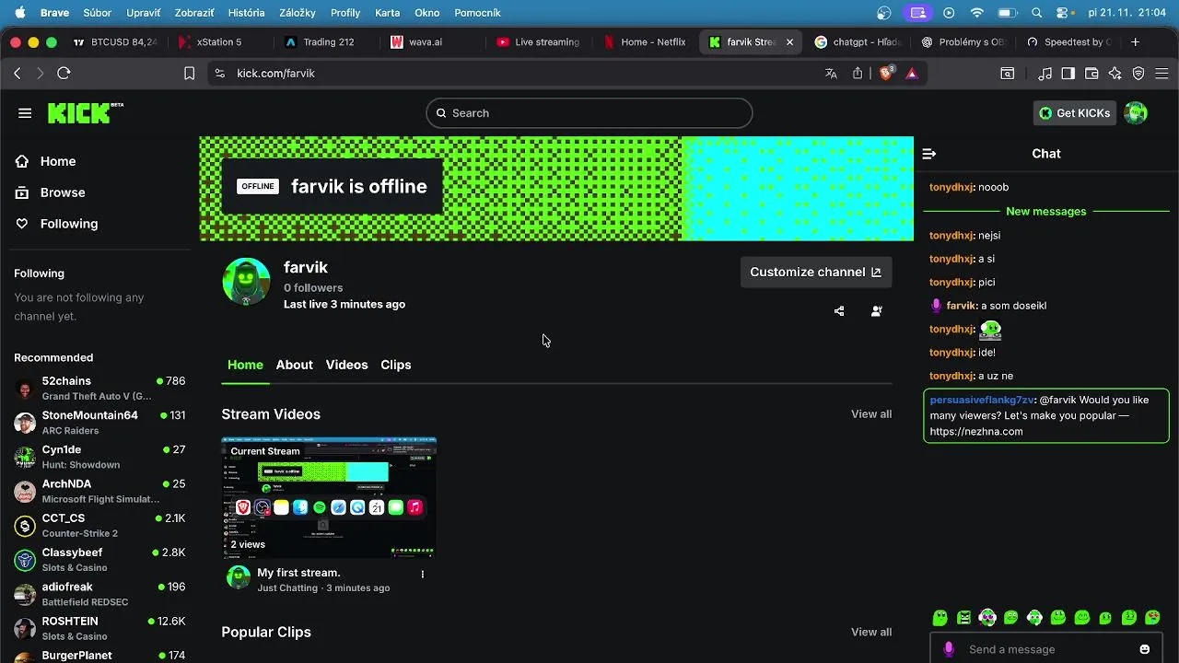Click the My first stream. video title
Image resolution: width=1179 pixels, height=663 pixels.
[x=298, y=573]
